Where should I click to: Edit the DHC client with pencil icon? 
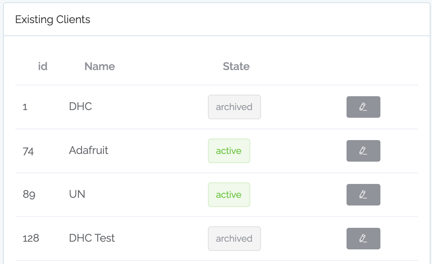363,107
